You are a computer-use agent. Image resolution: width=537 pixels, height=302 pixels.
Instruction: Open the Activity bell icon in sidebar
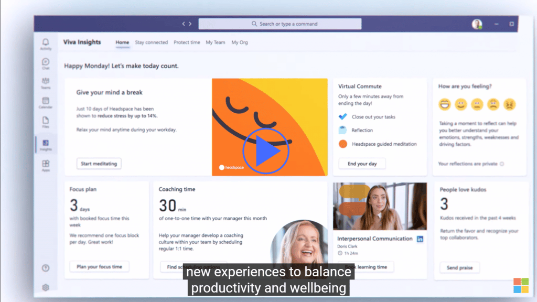[x=46, y=44]
